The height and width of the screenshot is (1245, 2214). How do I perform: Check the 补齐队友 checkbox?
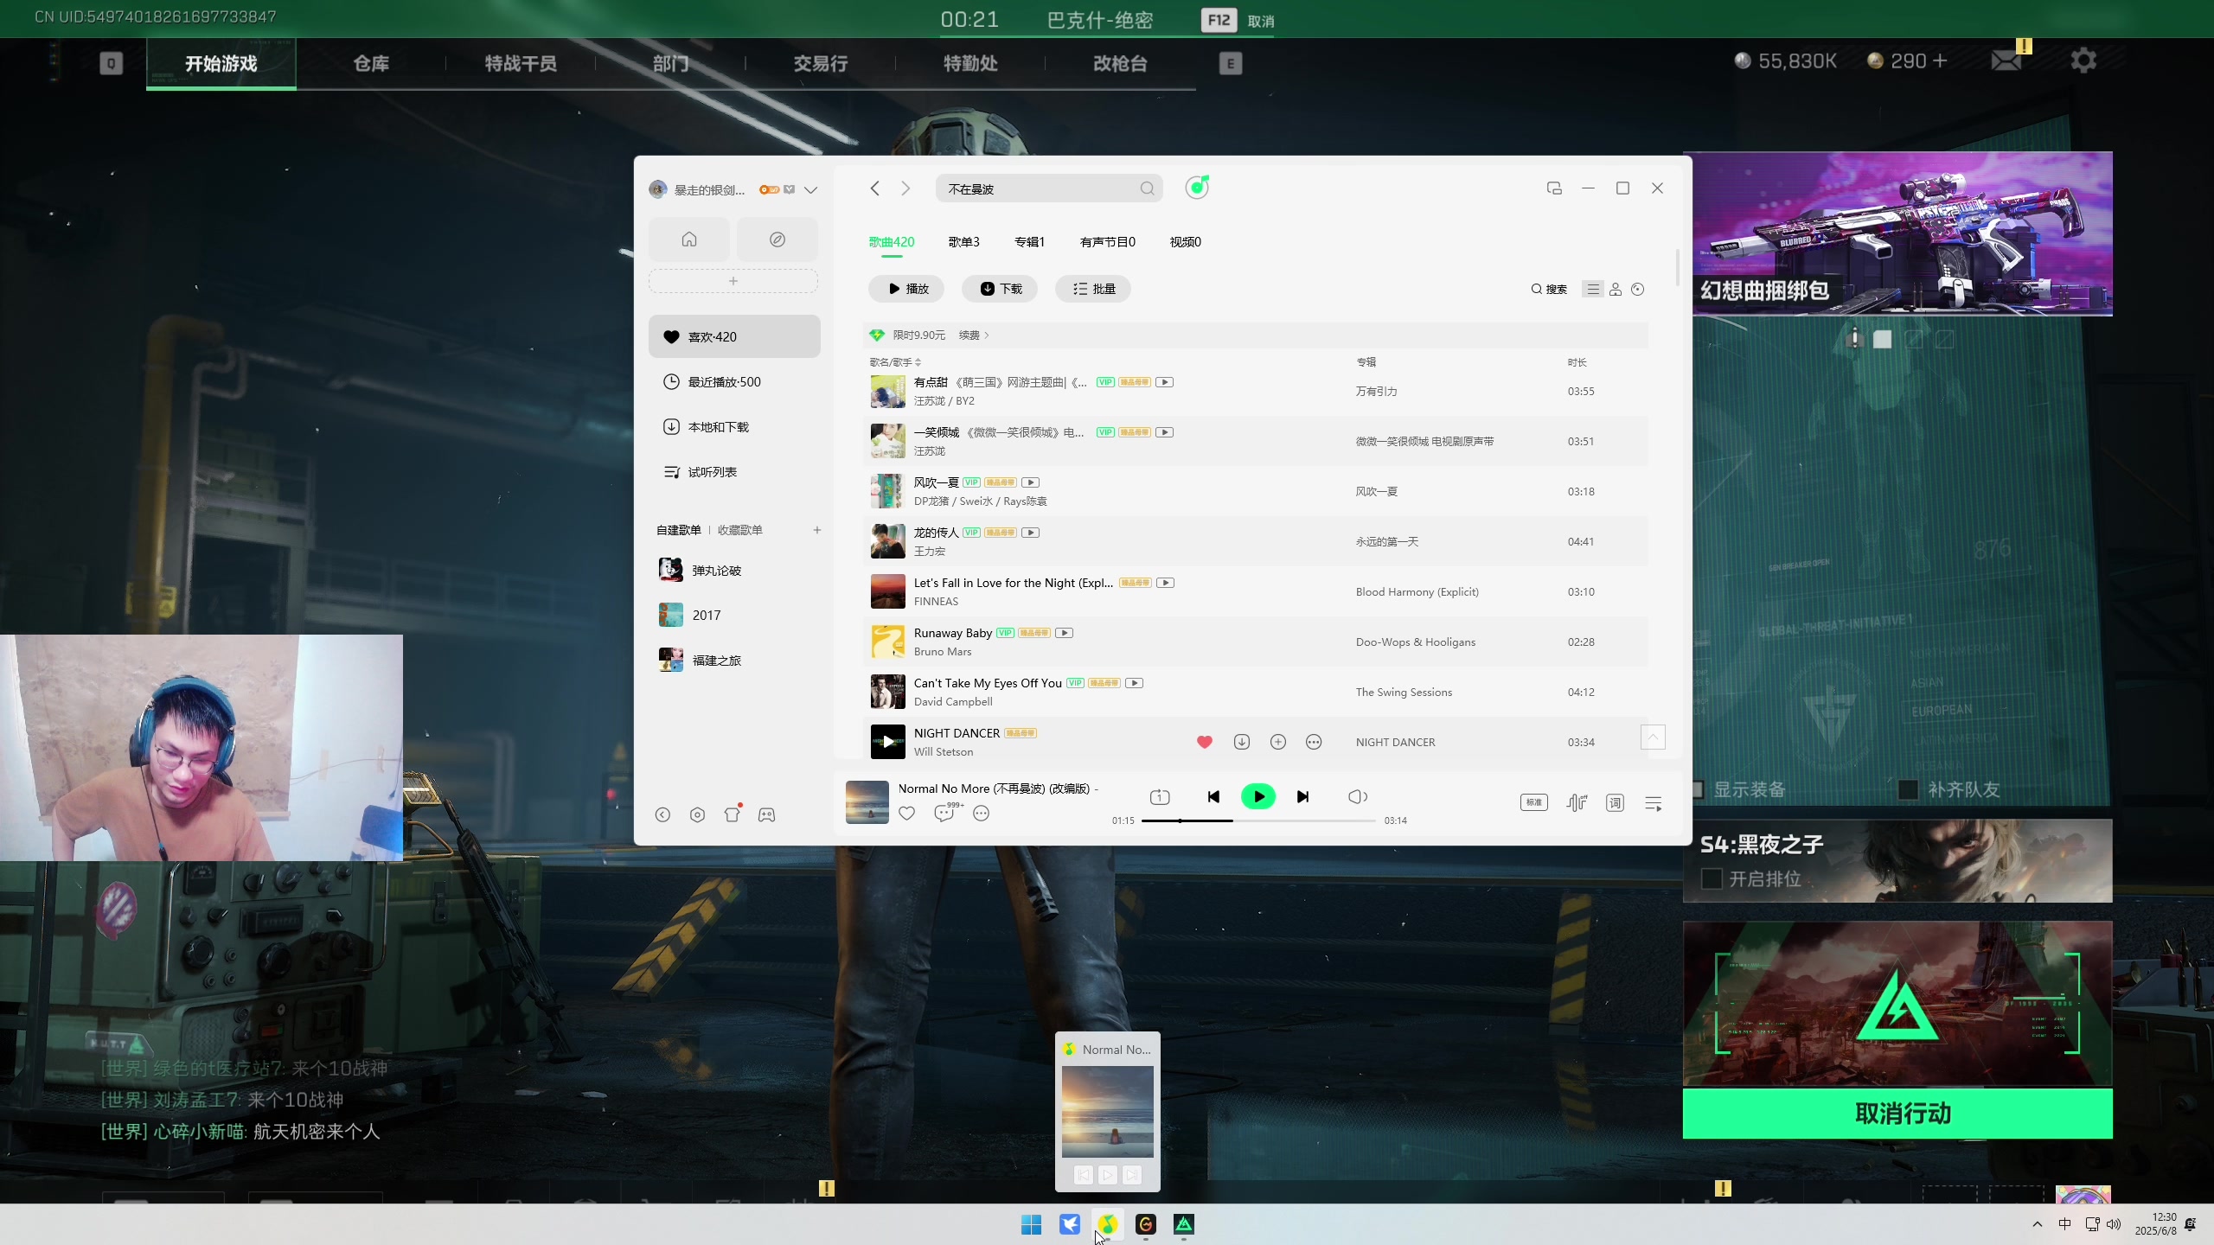[1908, 789]
